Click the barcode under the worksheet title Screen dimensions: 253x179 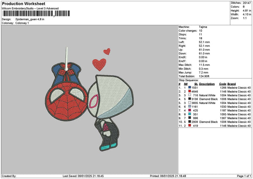click(36, 14)
